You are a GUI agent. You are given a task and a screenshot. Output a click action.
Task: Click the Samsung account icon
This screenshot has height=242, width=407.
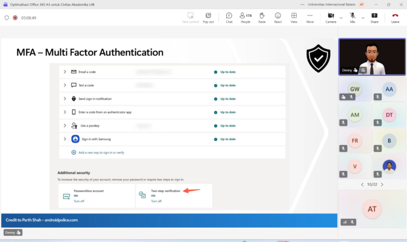pyautogui.click(x=75, y=139)
